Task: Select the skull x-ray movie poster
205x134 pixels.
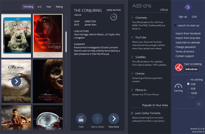Action: click(48, 118)
